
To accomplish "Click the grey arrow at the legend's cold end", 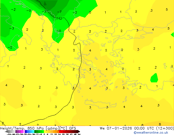I will (x=6, y=131).
